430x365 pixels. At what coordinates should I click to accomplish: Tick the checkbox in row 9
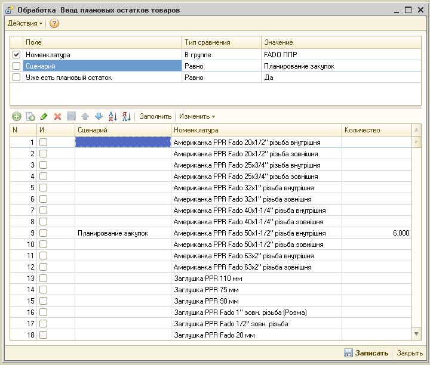tap(43, 233)
